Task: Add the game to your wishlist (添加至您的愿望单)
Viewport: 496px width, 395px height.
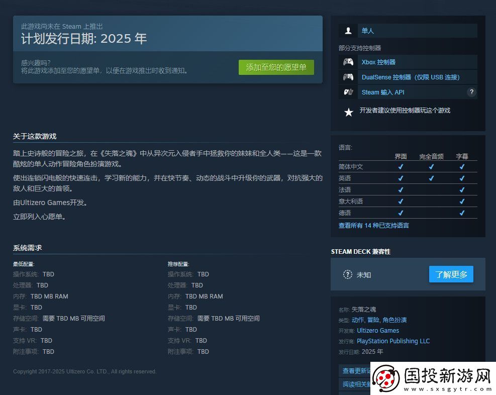Action: pos(276,67)
